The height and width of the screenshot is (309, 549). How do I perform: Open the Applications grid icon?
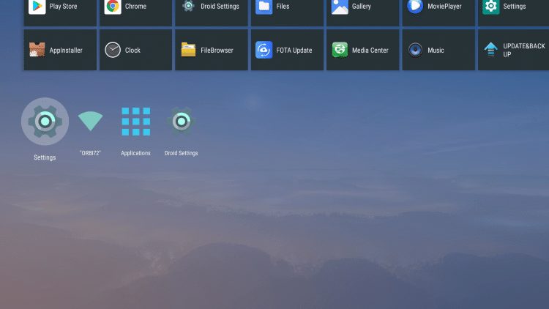(136, 122)
